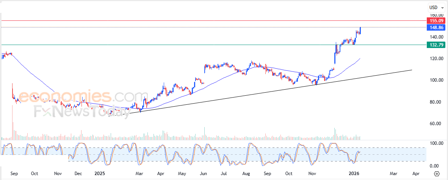Click the bold 2025 year label

tap(100, 174)
